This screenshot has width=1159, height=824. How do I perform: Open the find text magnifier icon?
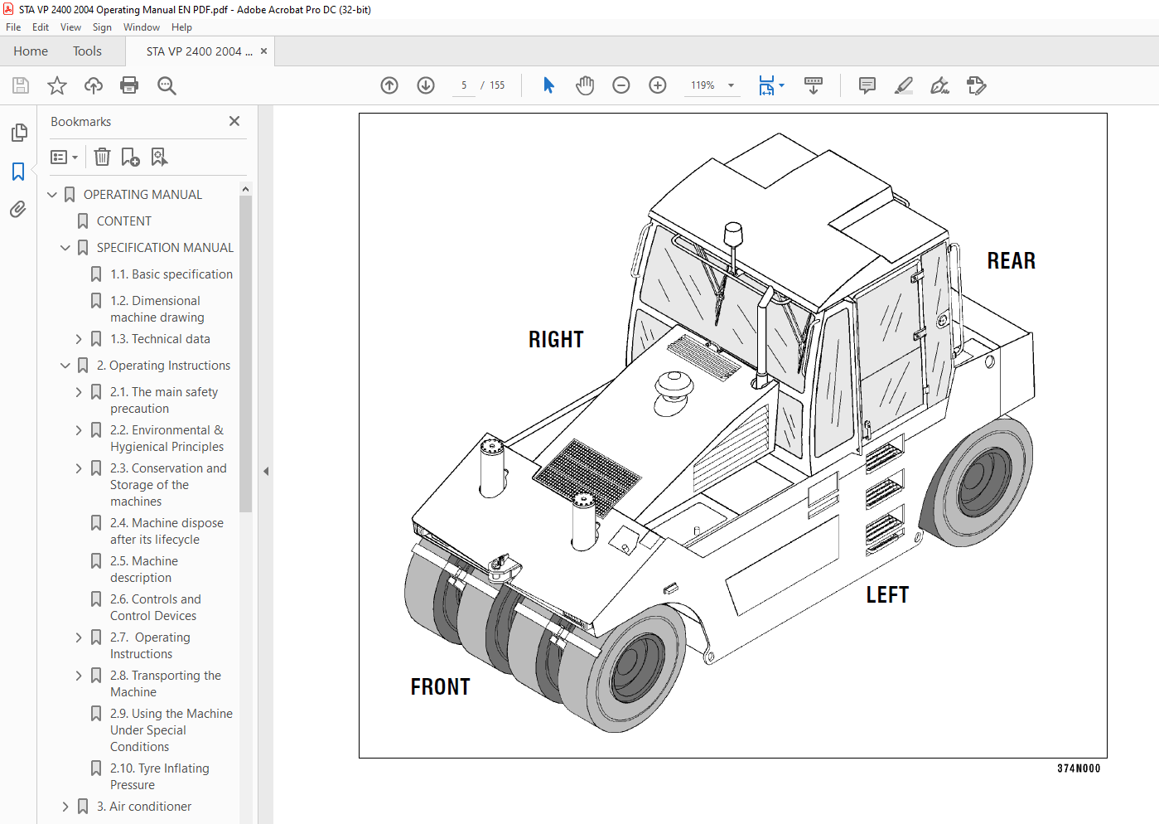pyautogui.click(x=167, y=85)
